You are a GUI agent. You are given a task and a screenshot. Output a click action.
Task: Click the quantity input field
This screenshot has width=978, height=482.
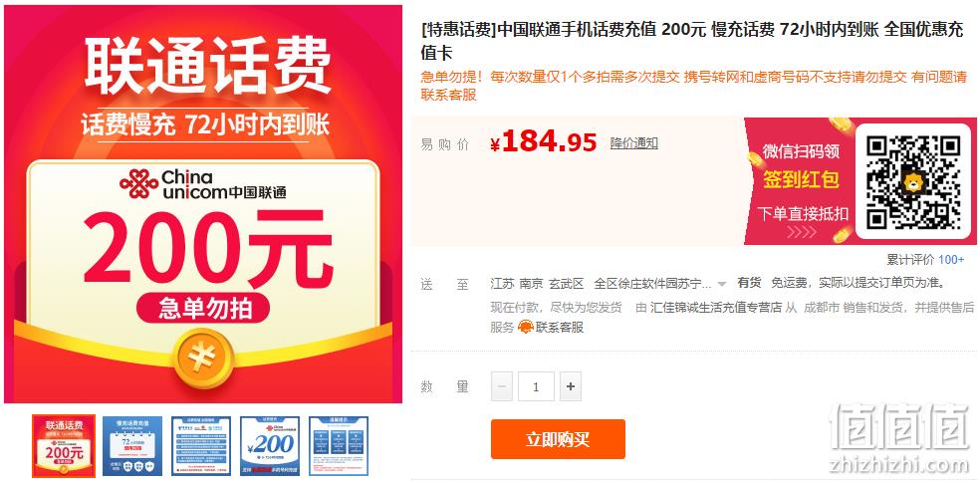pos(536,386)
